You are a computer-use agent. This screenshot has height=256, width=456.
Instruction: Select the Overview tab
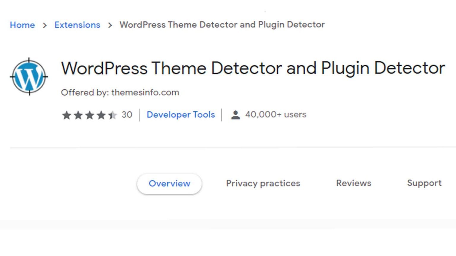[x=169, y=184]
